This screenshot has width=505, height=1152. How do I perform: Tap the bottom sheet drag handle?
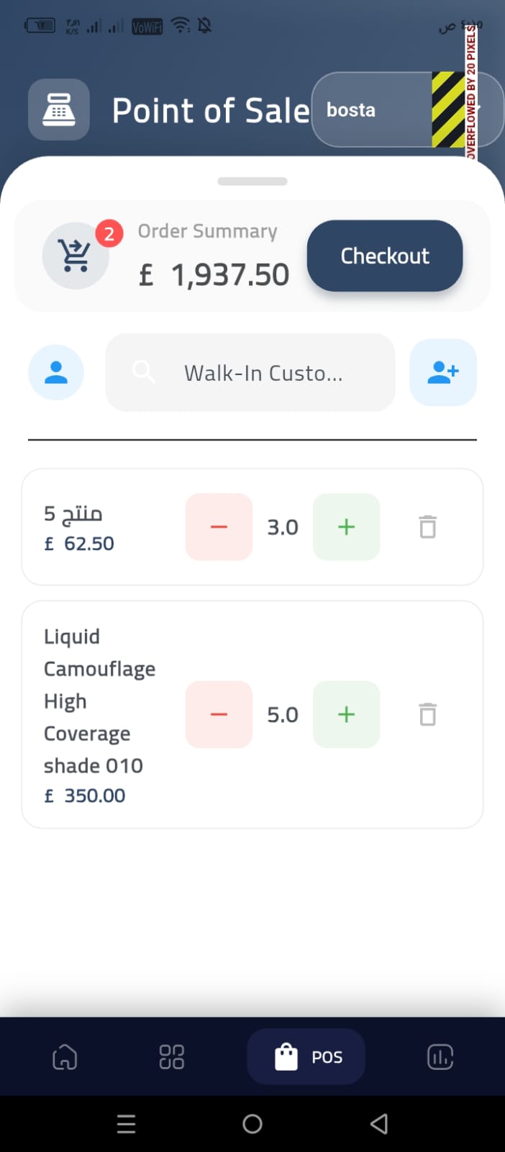point(252,181)
